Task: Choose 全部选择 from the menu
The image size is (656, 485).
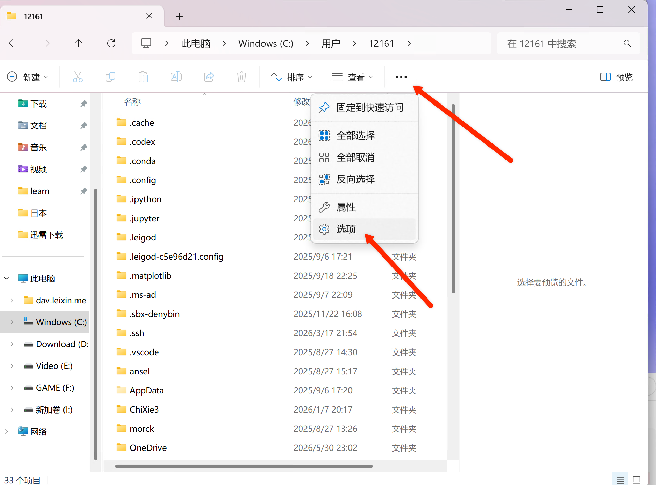Action: [364, 136]
